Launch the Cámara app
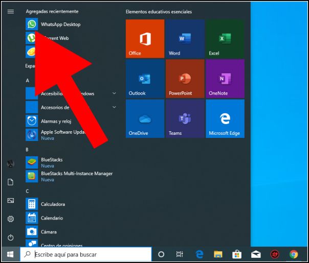Viewport: 309px width, 263px height. 72,232
